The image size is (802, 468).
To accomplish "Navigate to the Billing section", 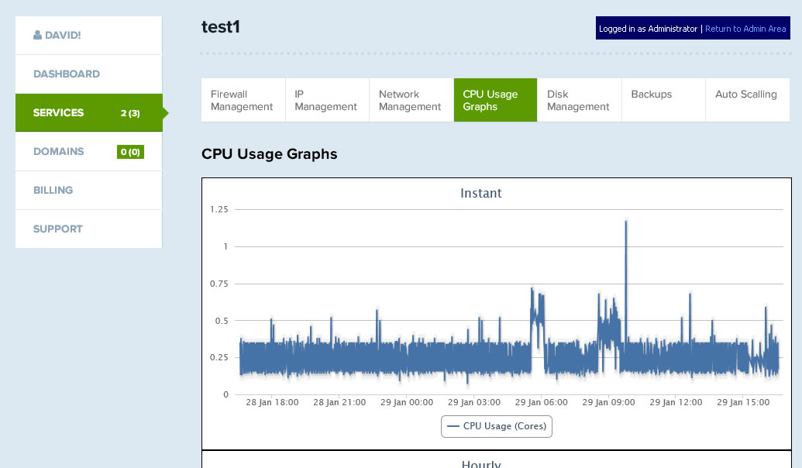I will click(88, 191).
